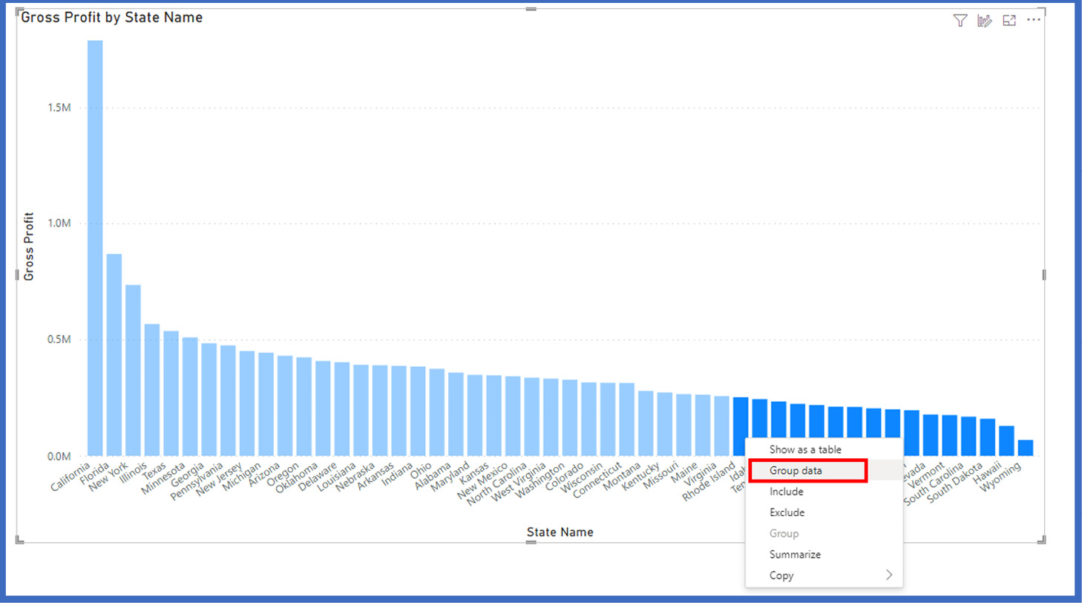Choose Show as a table
This screenshot has height=603, width=1082.
(x=805, y=449)
